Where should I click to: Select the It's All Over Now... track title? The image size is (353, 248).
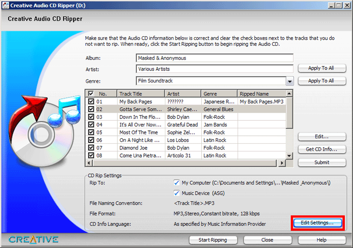pyautogui.click(x=140, y=125)
